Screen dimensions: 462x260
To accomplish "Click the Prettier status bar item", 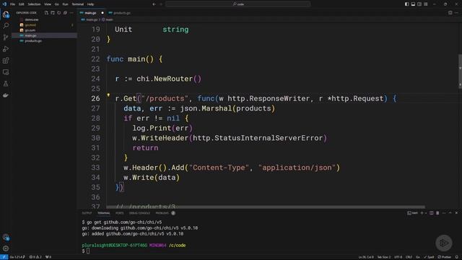I will tap(445, 257).
